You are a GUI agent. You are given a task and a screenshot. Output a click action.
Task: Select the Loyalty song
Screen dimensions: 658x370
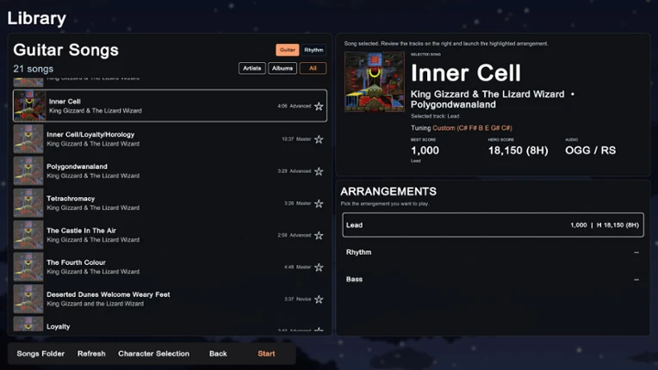point(170,324)
